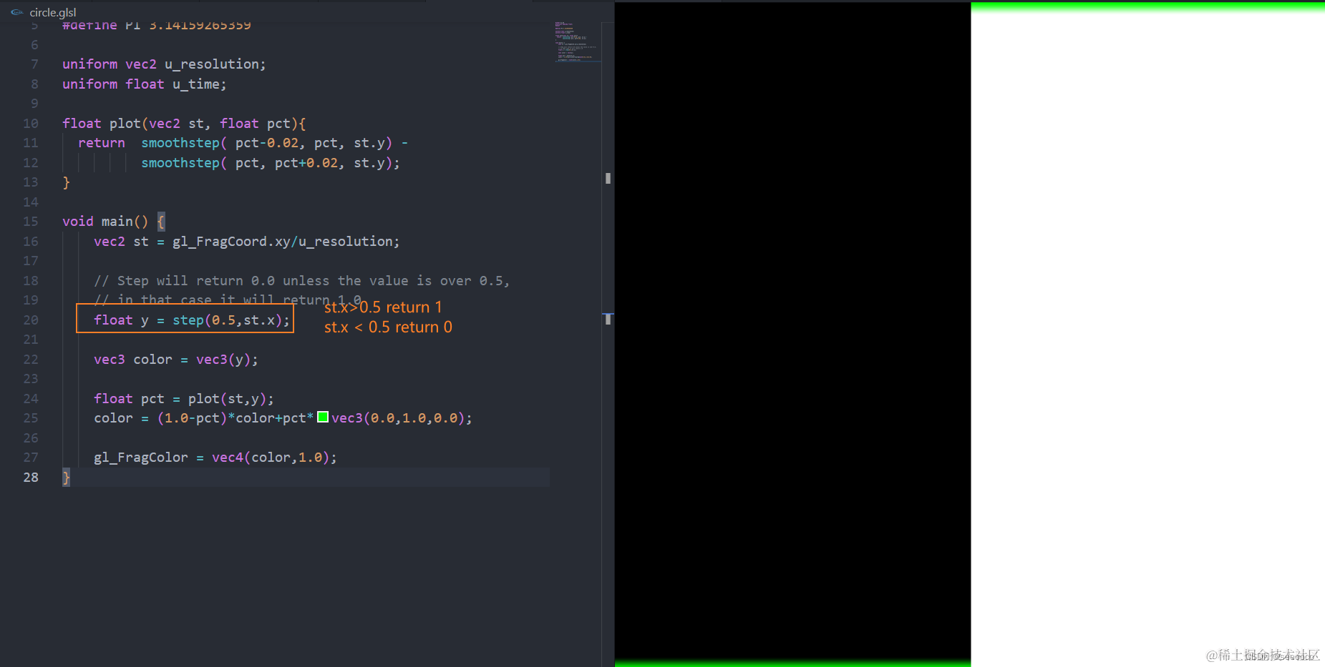Place cursor on 'gl_FragCoord.xy/u_resolution' line
This screenshot has width=1325, height=667.
pyautogui.click(x=246, y=242)
